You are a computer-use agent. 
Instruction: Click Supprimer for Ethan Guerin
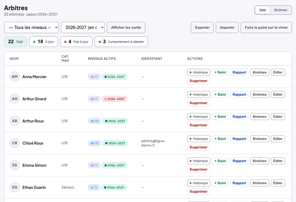coord(198,191)
